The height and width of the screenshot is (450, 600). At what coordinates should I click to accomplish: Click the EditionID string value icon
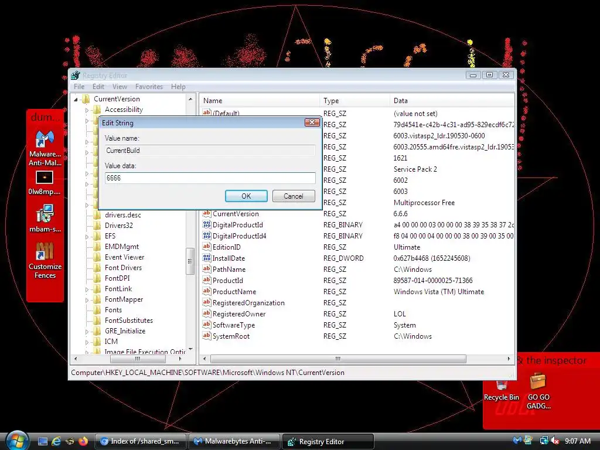coord(207,247)
